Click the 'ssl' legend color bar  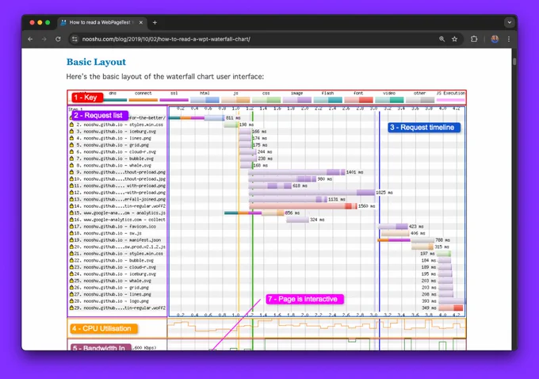[x=174, y=100]
